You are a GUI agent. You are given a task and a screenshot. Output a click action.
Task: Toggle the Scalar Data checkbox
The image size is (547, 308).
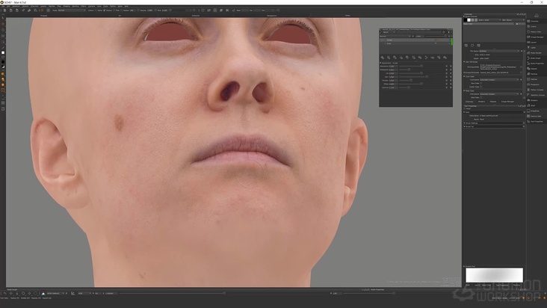pos(481,87)
